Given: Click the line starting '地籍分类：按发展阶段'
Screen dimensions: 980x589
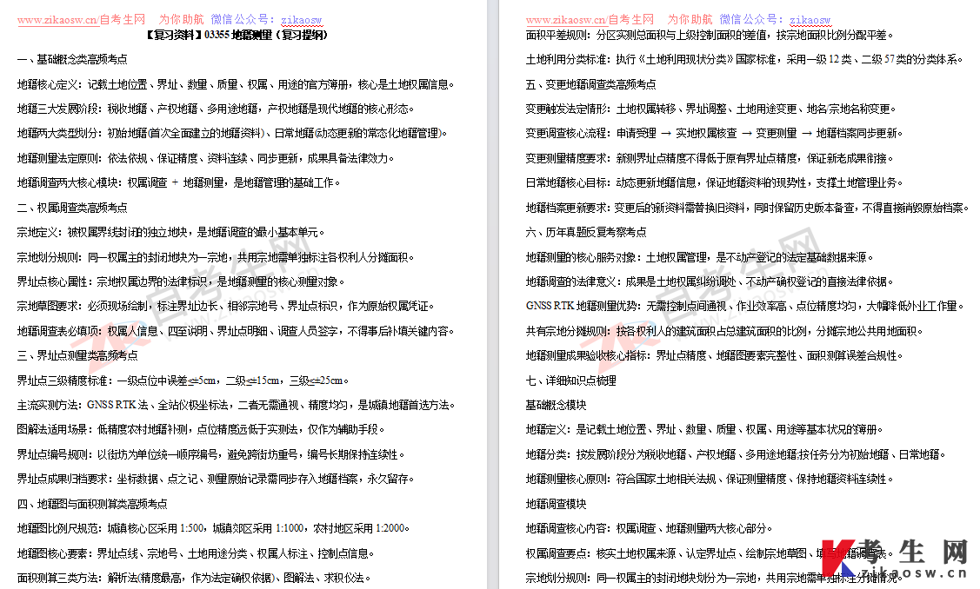Looking at the screenshot, I should [736, 454].
